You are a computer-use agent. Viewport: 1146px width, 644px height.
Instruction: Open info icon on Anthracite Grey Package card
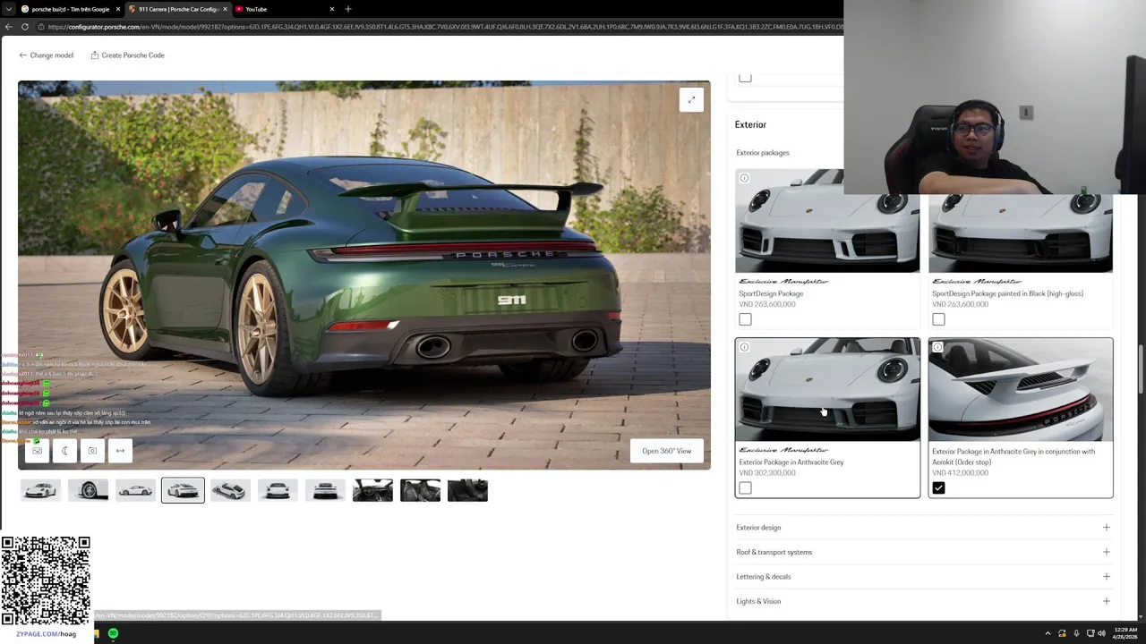coord(744,347)
